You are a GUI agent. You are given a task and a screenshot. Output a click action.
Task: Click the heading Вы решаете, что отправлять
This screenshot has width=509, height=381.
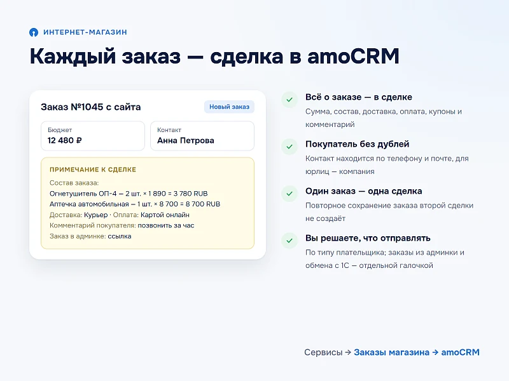pos(368,238)
